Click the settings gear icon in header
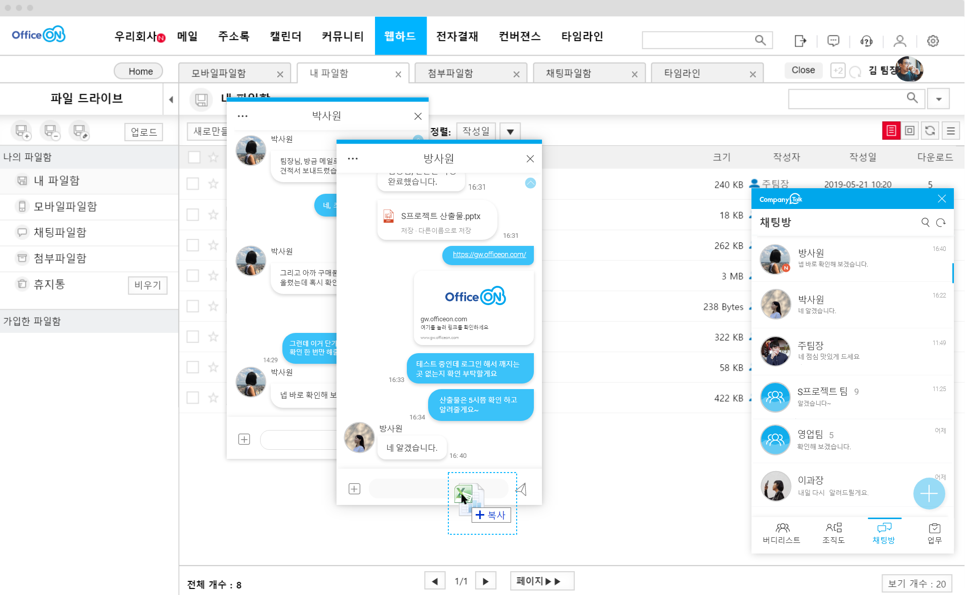965x595 pixels. point(933,41)
